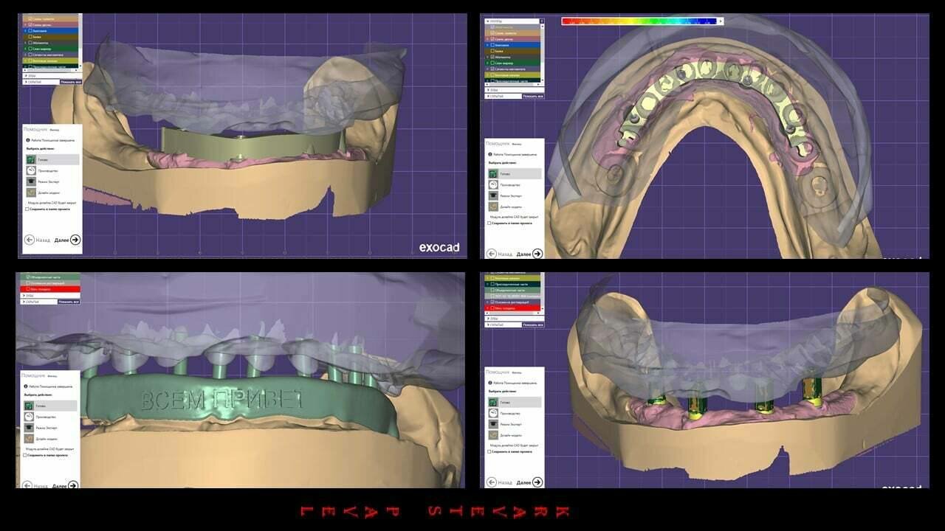The height and width of the screenshot is (531, 945).
Task: Click the Далее arrow in bottom-right view
Action: (537, 482)
